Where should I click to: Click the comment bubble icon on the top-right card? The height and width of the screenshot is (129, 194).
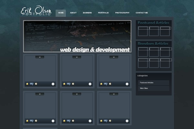[105, 84]
